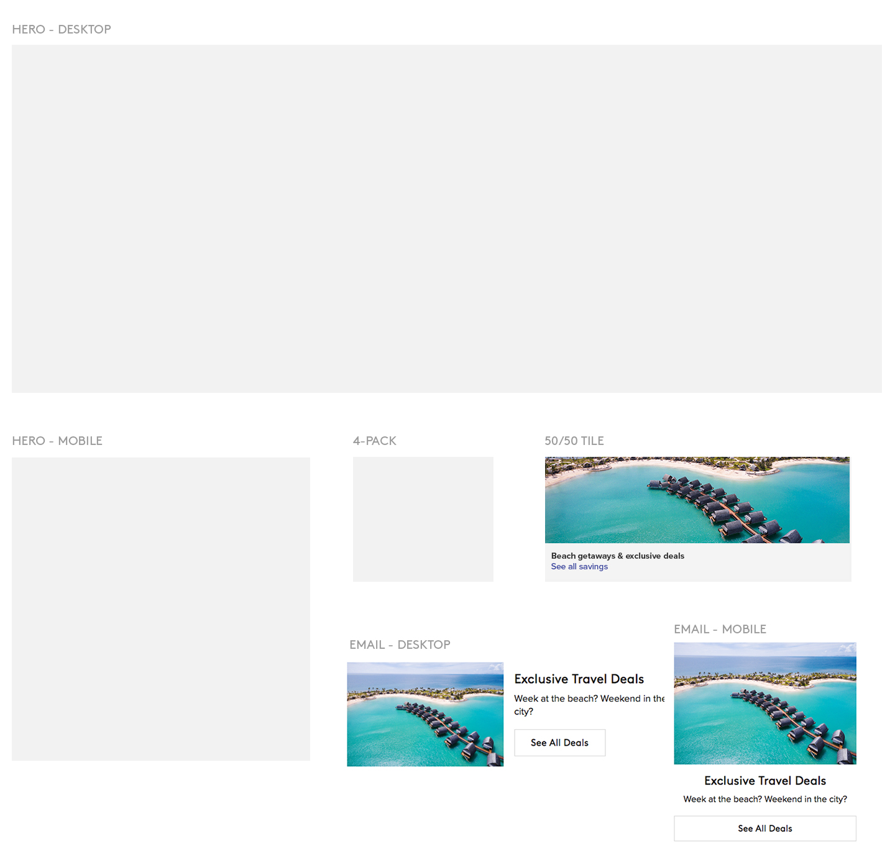
Task: Select the 50/50 TILE label
Action: [574, 441]
